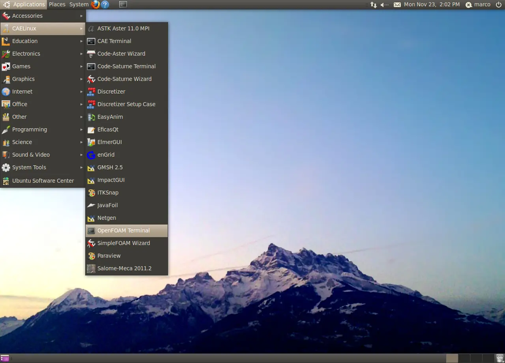505x363 pixels.
Task: Launch ITKSnap from its icon
Action: coord(91,193)
